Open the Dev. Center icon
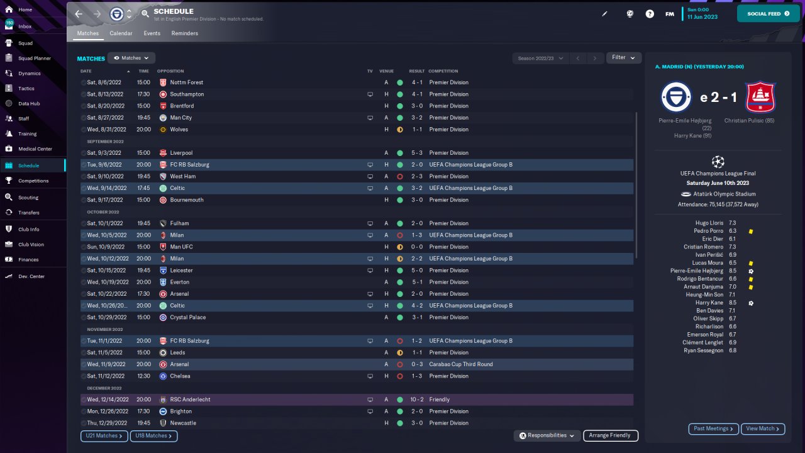Screen dimensions: 805x453 [9, 277]
